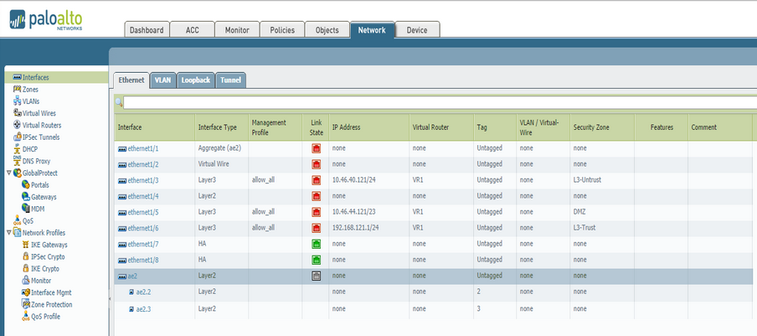This screenshot has width=757, height=336.
Task: Collapse the Network Profiles tree node
Action: point(8,232)
